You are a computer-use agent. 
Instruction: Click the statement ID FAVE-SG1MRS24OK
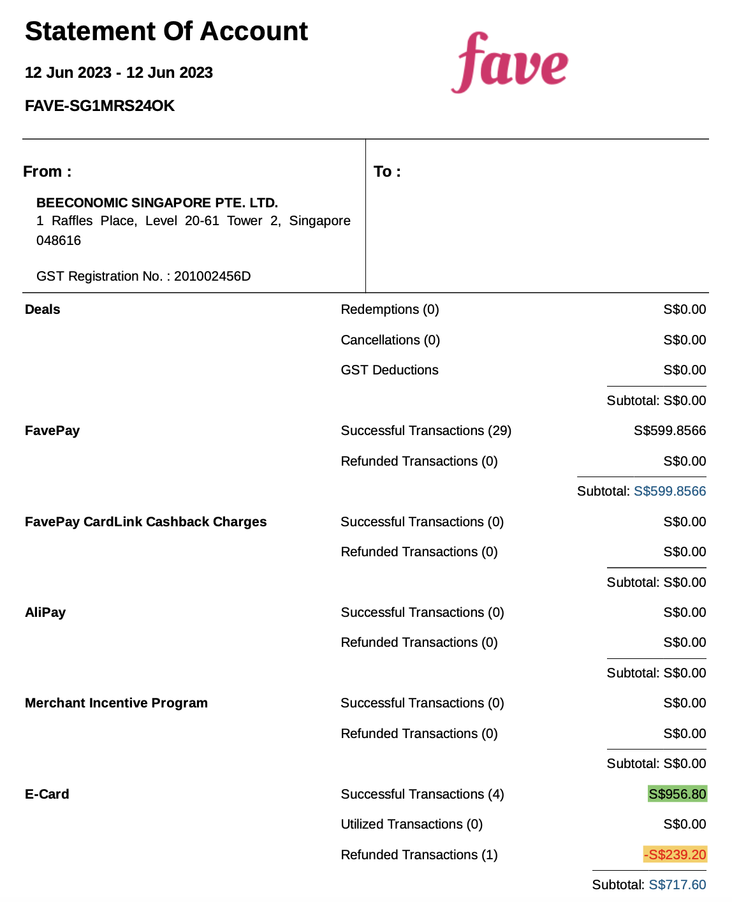99,106
